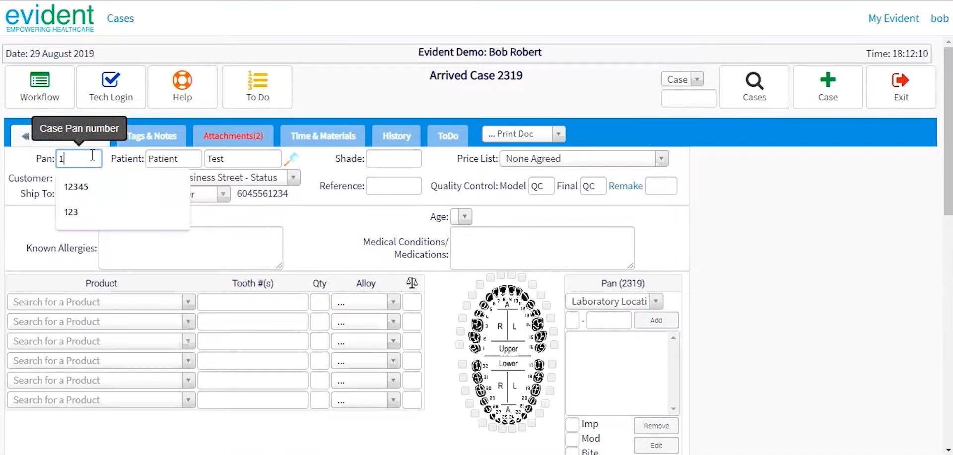Open My Evident from the top right
This screenshot has height=455, width=953.
click(x=893, y=18)
